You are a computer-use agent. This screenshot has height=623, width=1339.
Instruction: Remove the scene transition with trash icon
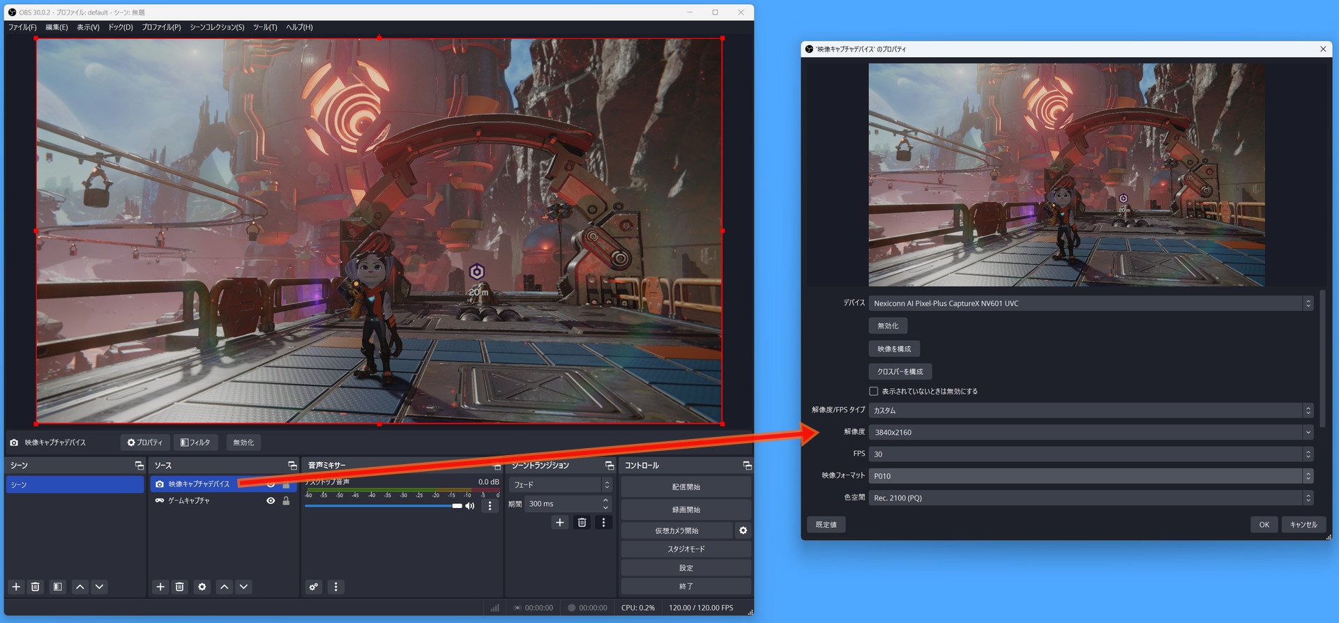[x=582, y=522]
